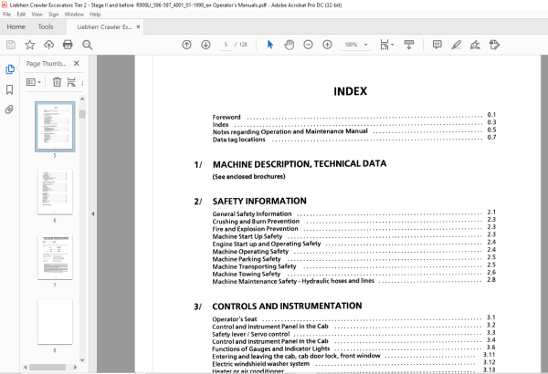The width and height of the screenshot is (548, 374).
Task: Click thumbnail panel scroll up arrow
Action: [x=82, y=99]
